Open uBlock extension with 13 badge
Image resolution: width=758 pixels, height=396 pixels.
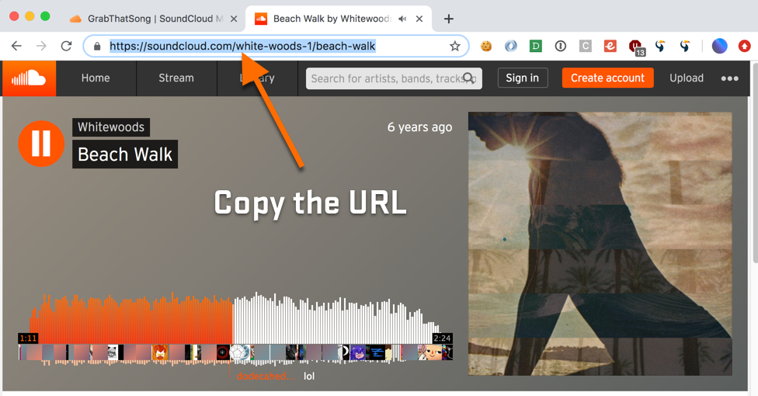coord(636,47)
